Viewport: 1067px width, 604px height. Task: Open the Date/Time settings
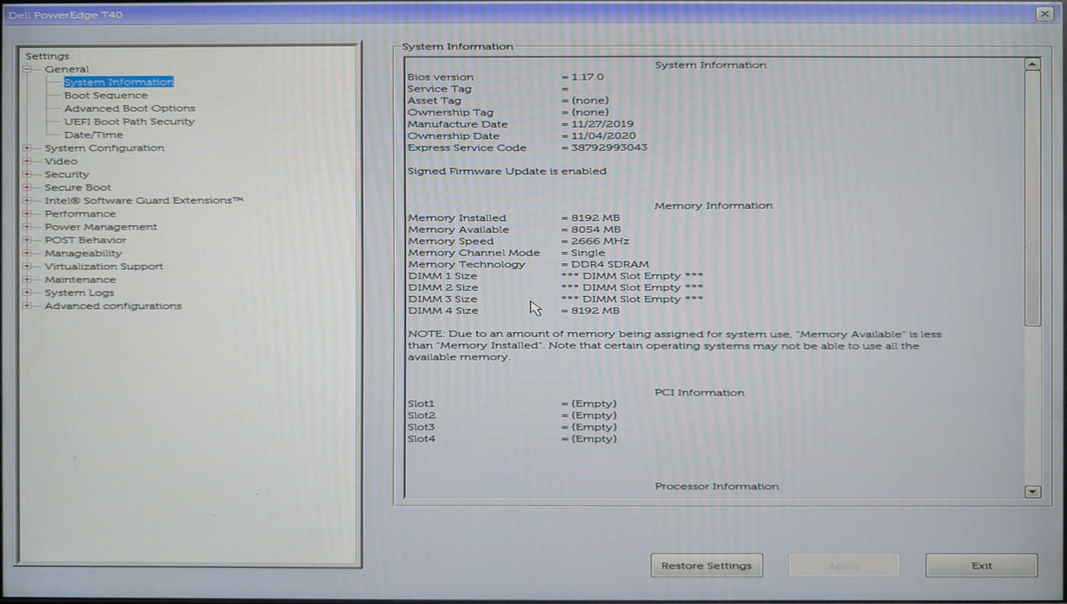(x=93, y=135)
